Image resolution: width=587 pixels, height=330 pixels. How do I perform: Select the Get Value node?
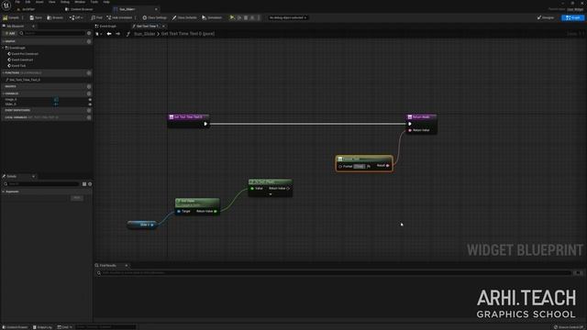pyautogui.click(x=197, y=206)
